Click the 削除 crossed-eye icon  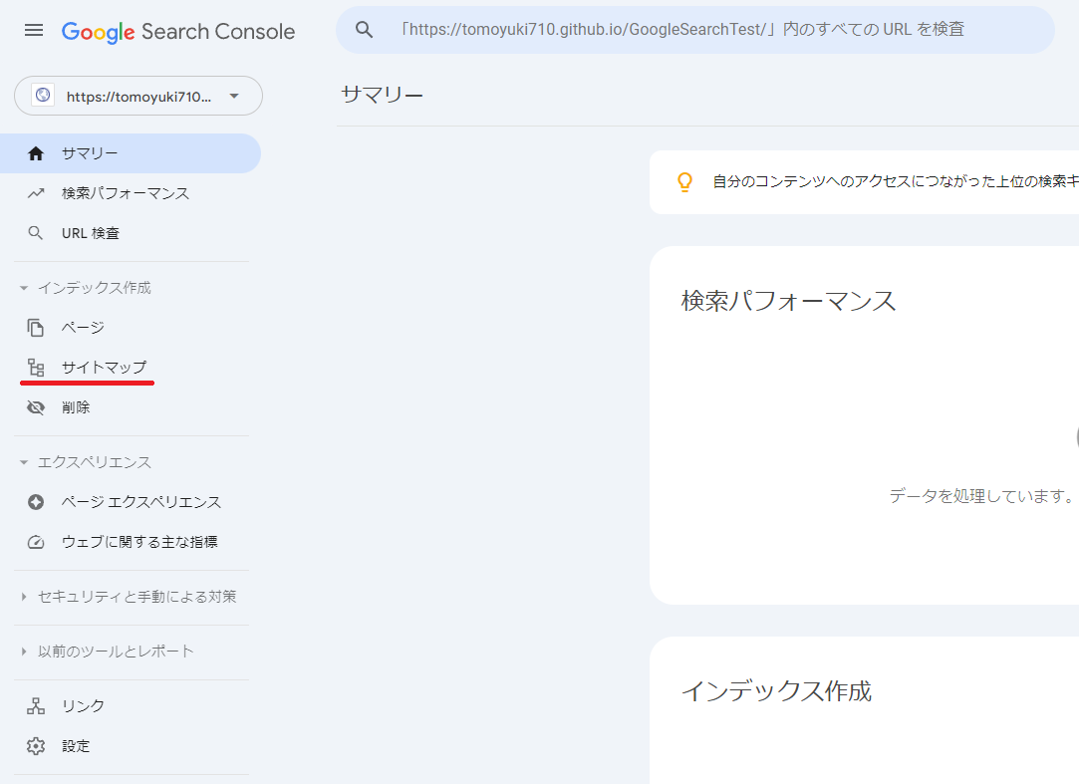click(x=34, y=406)
